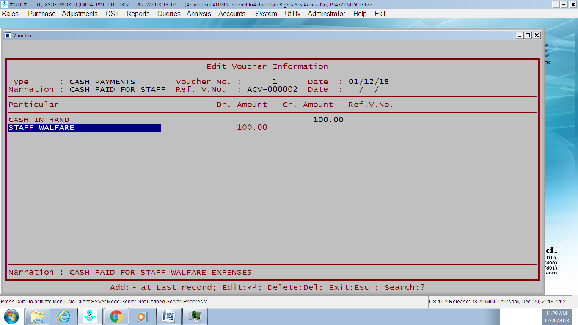
Task: Click the SWIL app icon in title bar
Action: [x=4, y=4]
